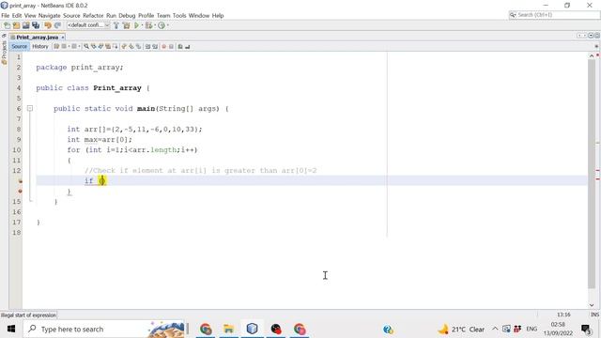601x338 pixels.
Task: Click the Start Macro Recording red icon
Action: [x=164, y=46]
